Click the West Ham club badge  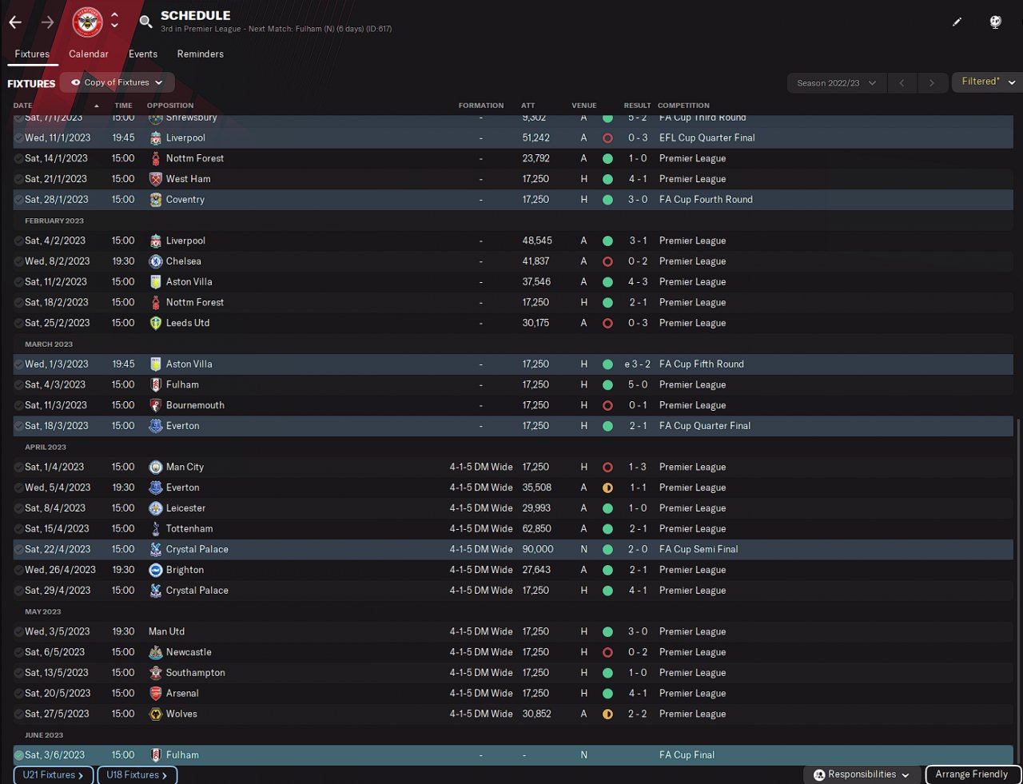pyautogui.click(x=156, y=179)
